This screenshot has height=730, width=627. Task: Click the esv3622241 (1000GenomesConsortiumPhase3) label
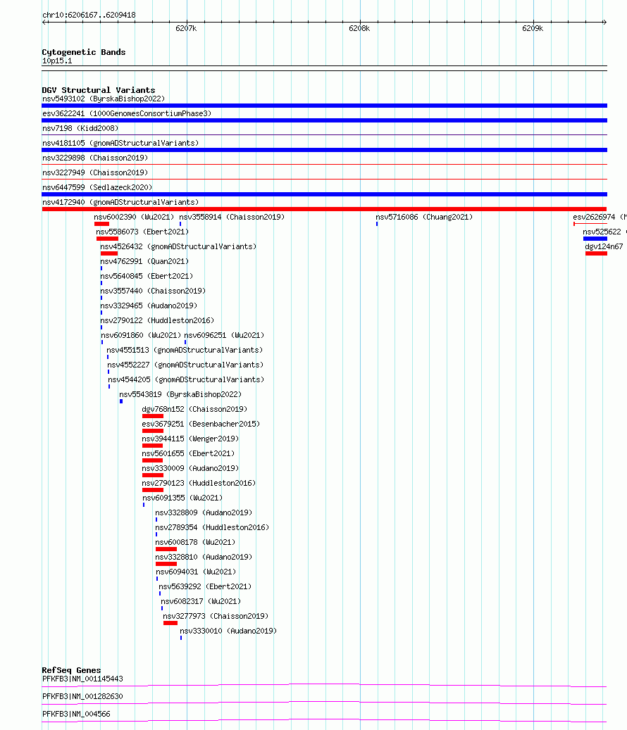tap(127, 113)
